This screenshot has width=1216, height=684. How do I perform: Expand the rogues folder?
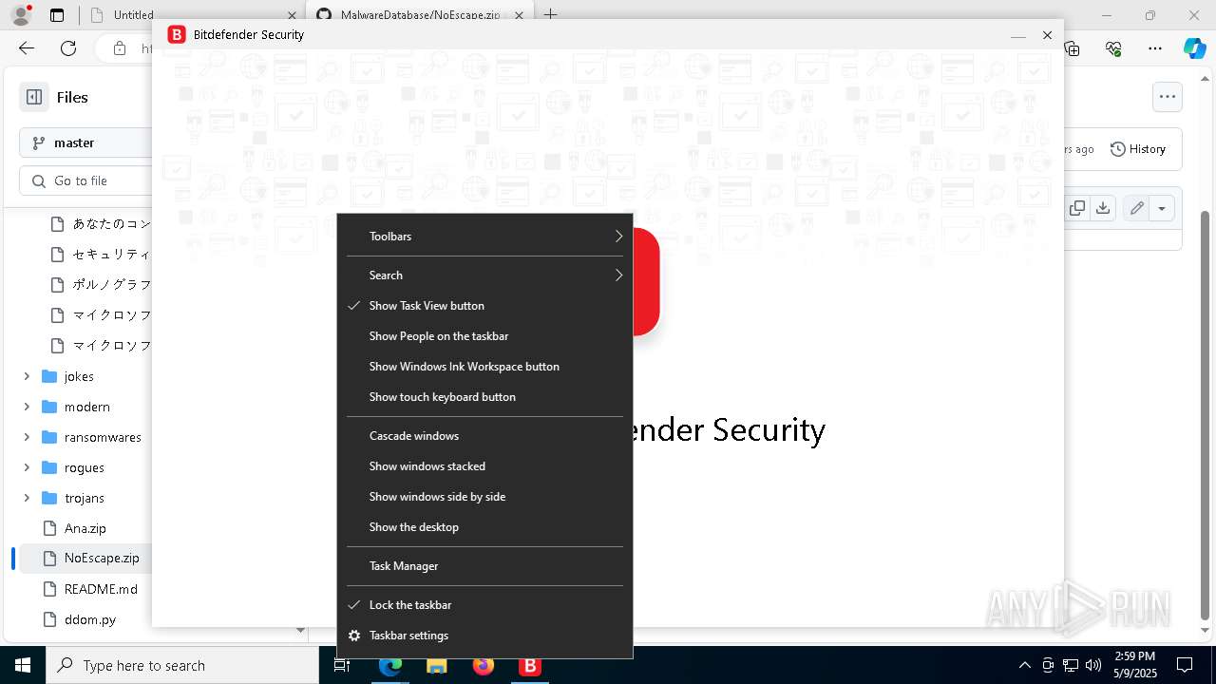[27, 467]
